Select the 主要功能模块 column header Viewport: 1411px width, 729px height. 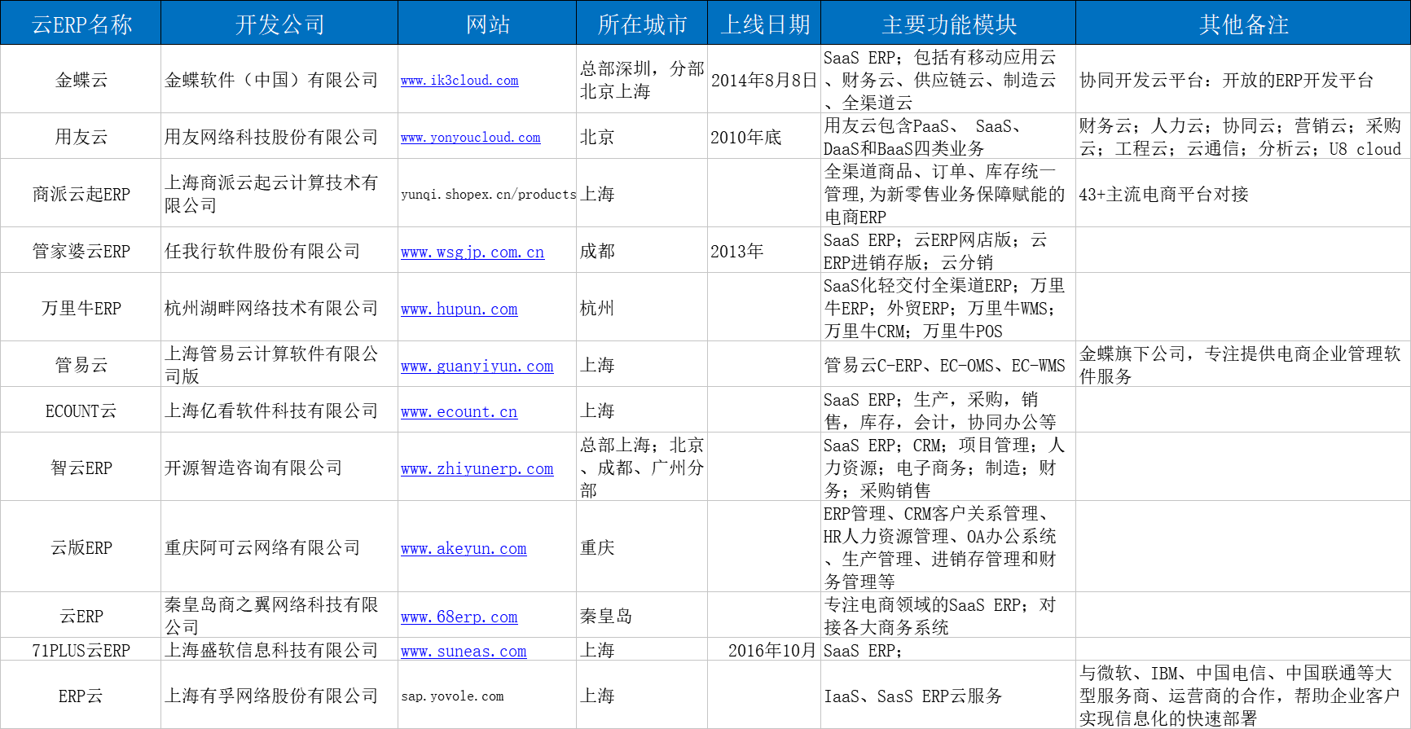tap(948, 23)
